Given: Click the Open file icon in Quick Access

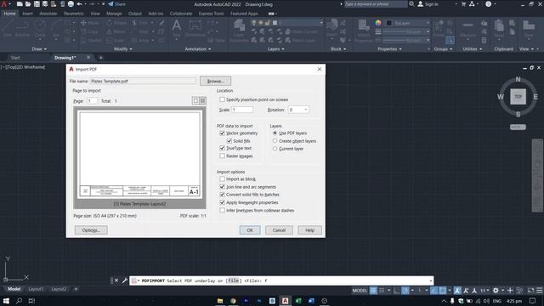Looking at the screenshot, I should [28, 4].
